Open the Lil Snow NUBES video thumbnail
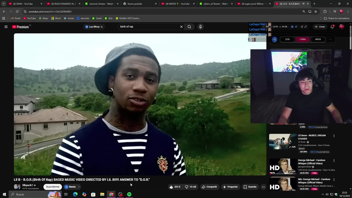352x198 pixels. 283,141
